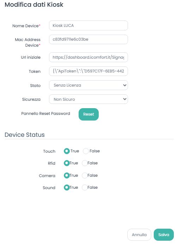Click the Salva button
The image size is (177, 246).
[164, 235]
